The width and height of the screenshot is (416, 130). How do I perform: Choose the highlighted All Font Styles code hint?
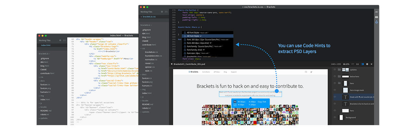click(208, 36)
